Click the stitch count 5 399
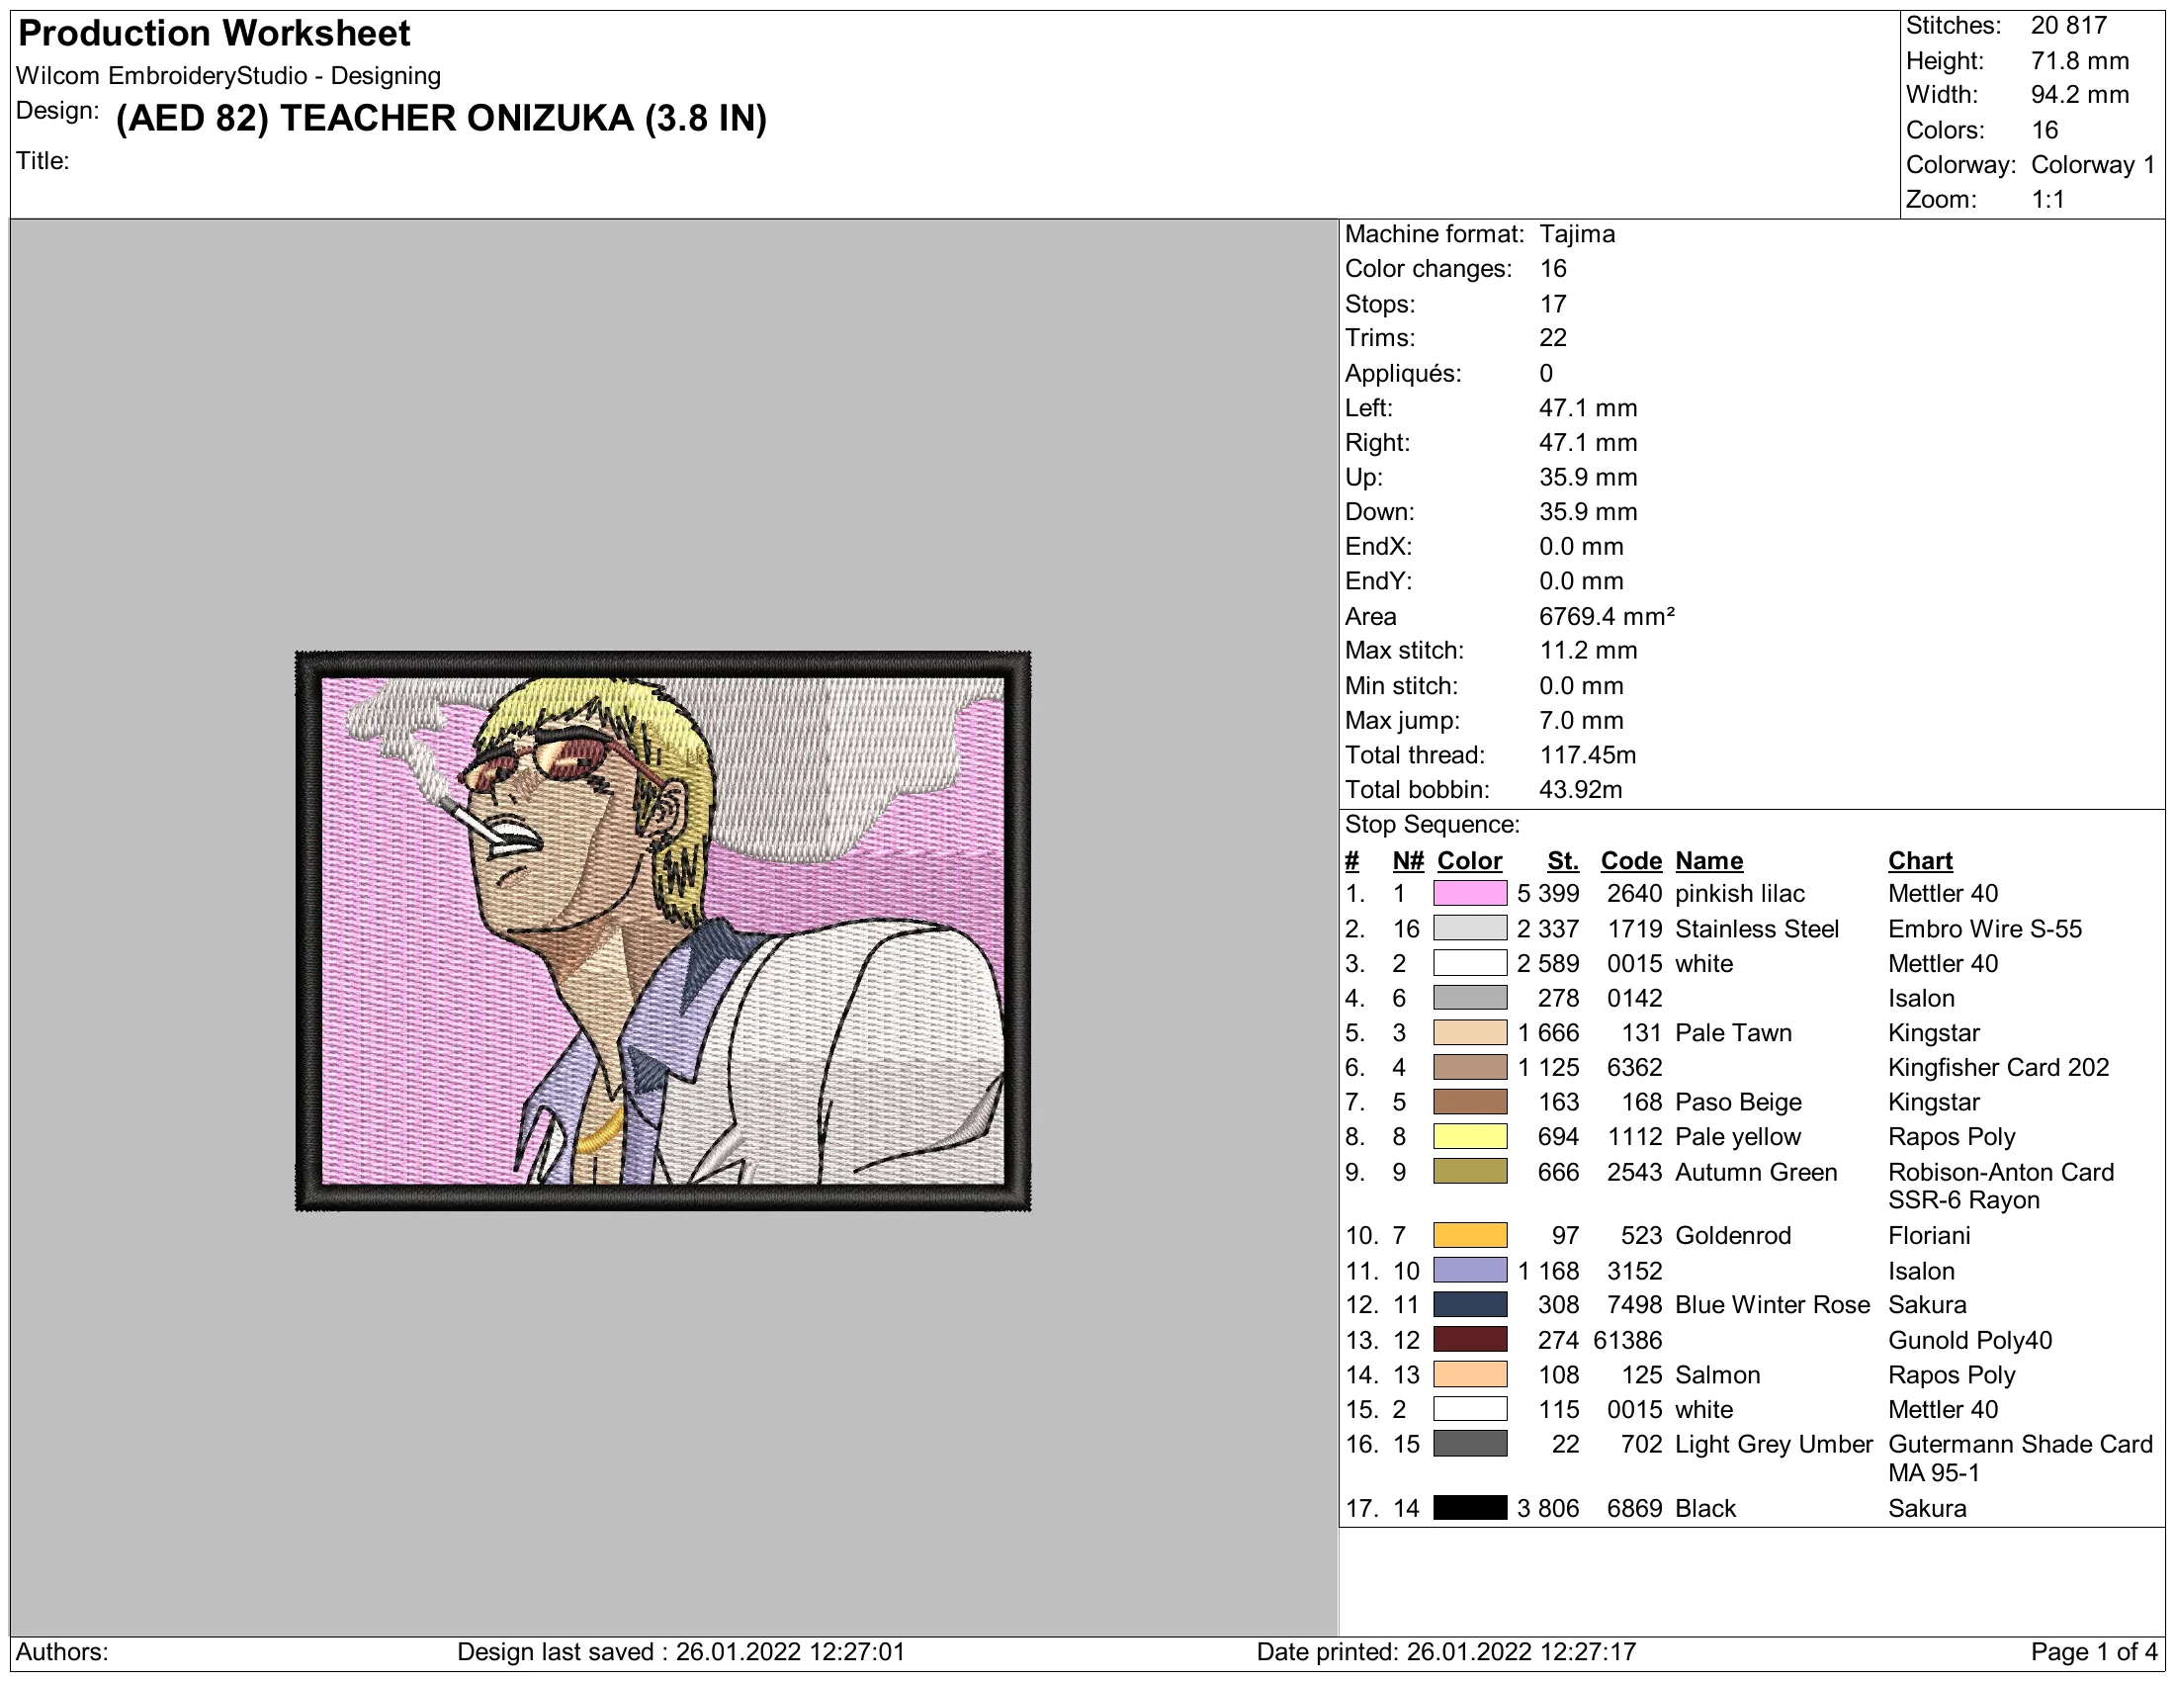The height and width of the screenshot is (1681, 2175). pos(1548,893)
